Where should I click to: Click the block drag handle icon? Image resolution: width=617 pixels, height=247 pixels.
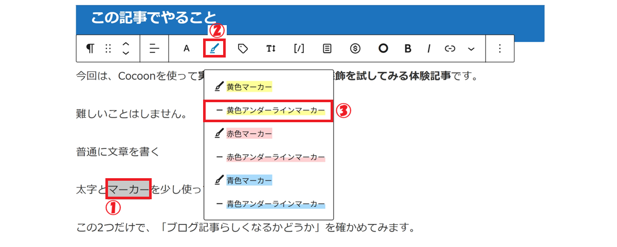[x=108, y=49]
